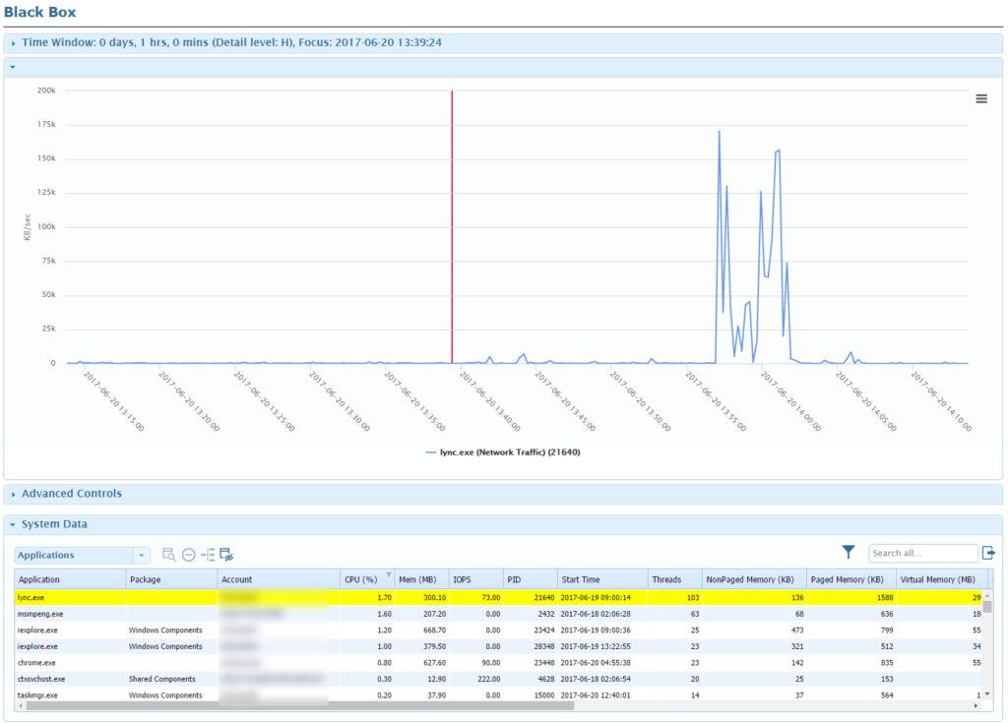
Task: Click the filter funnel icon above the table
Action: click(848, 553)
